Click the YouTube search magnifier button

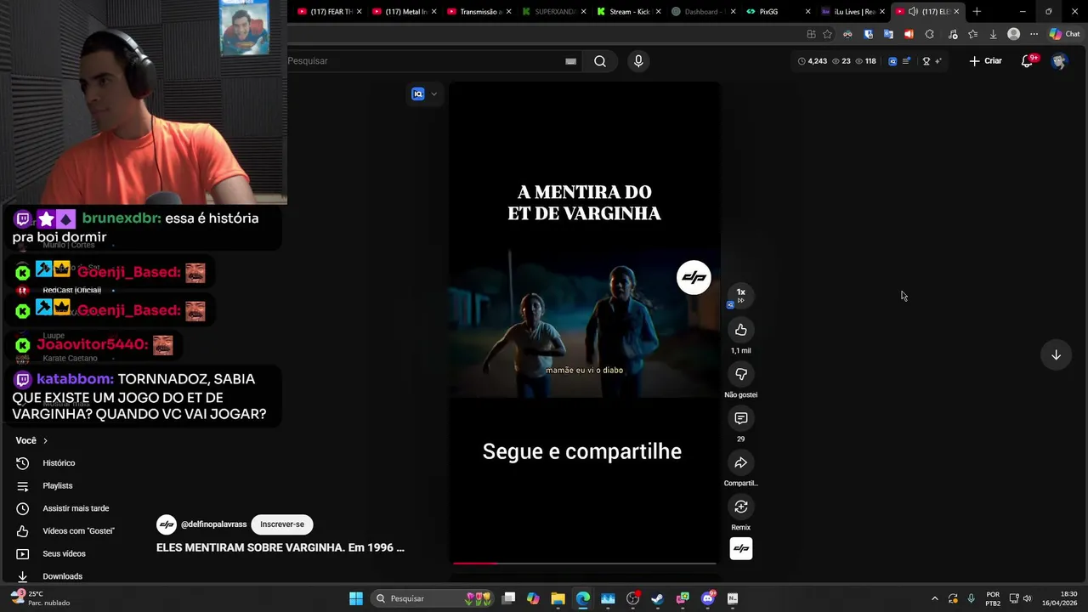600,61
